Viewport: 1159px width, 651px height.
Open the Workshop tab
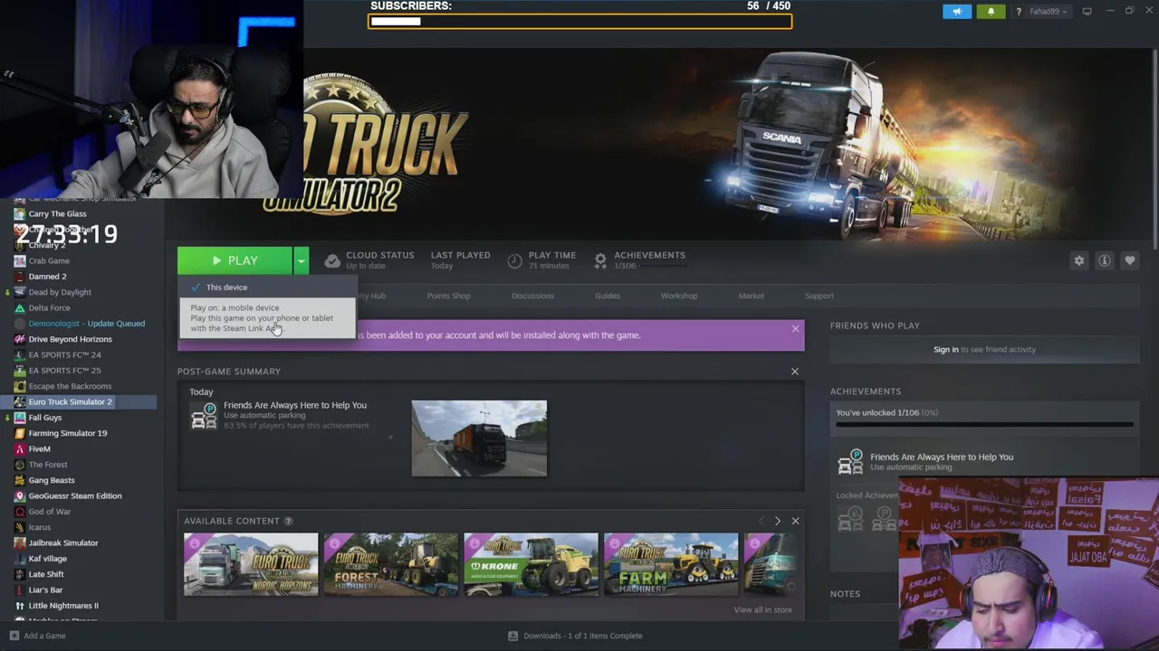(679, 296)
